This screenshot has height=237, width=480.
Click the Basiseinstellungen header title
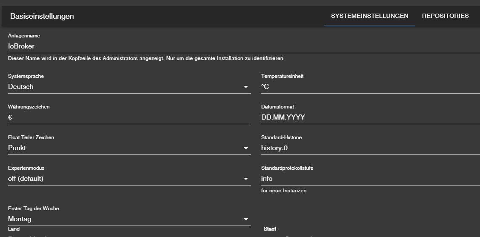[x=42, y=16]
